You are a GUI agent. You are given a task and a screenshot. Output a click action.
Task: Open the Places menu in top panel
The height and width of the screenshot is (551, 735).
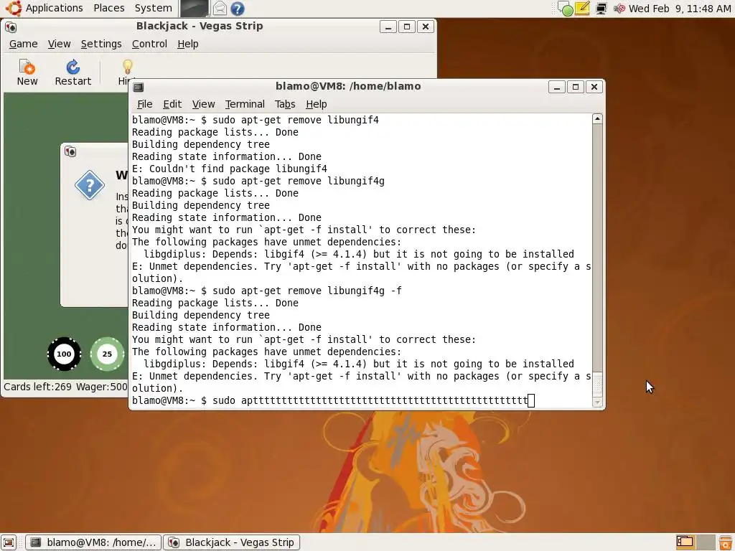point(109,8)
